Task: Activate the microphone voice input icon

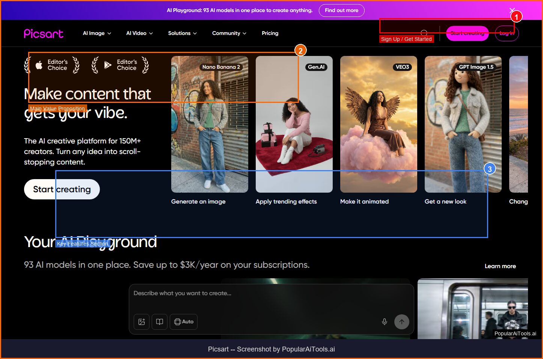Action: (384, 322)
